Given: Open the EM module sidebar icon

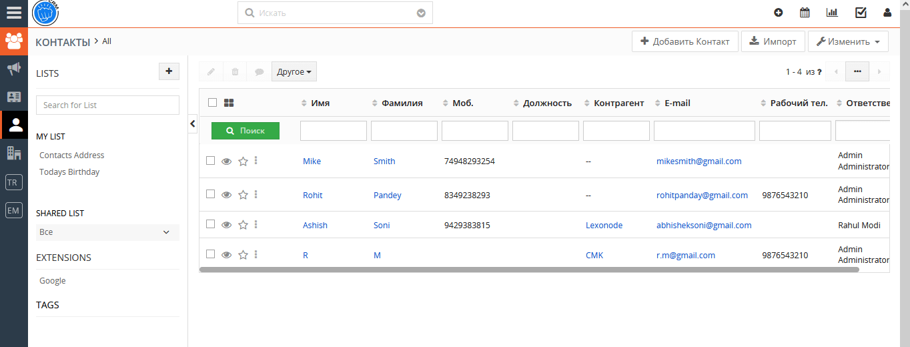Looking at the screenshot, I should 13,210.
